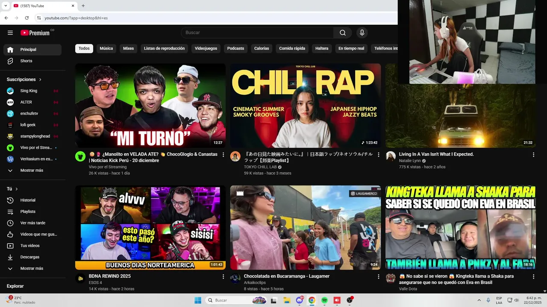Image resolution: width=547 pixels, height=307 pixels.
Task: Open the CHILL RAP video thumbnail
Action: pyautogui.click(x=306, y=106)
